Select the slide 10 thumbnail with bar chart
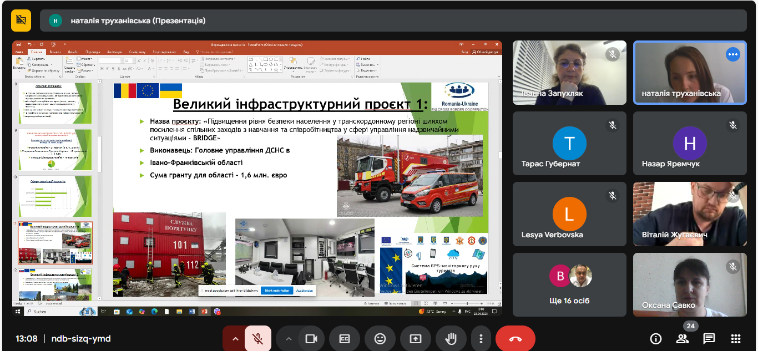Viewport: 758px width, 351px height. [x=55, y=196]
